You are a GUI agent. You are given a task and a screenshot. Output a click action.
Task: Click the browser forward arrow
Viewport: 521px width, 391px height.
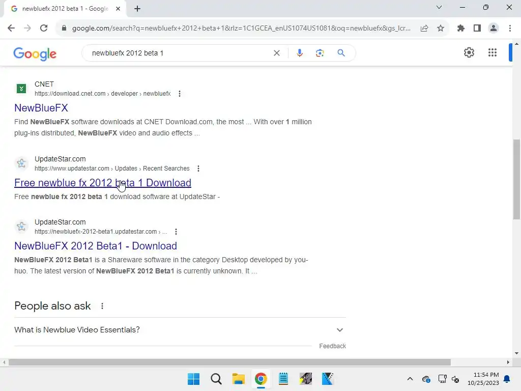(x=27, y=29)
